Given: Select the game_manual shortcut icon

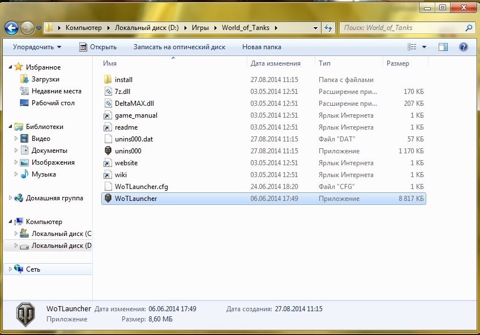Looking at the screenshot, I should [x=108, y=115].
